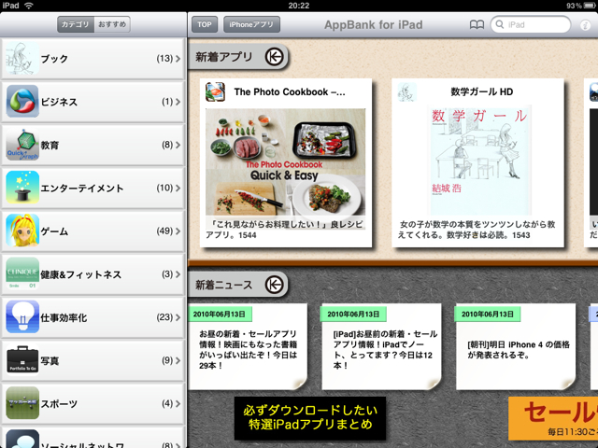Tap the Book category icon
Image resolution: width=598 pixels, height=448 pixels.
coord(21,59)
